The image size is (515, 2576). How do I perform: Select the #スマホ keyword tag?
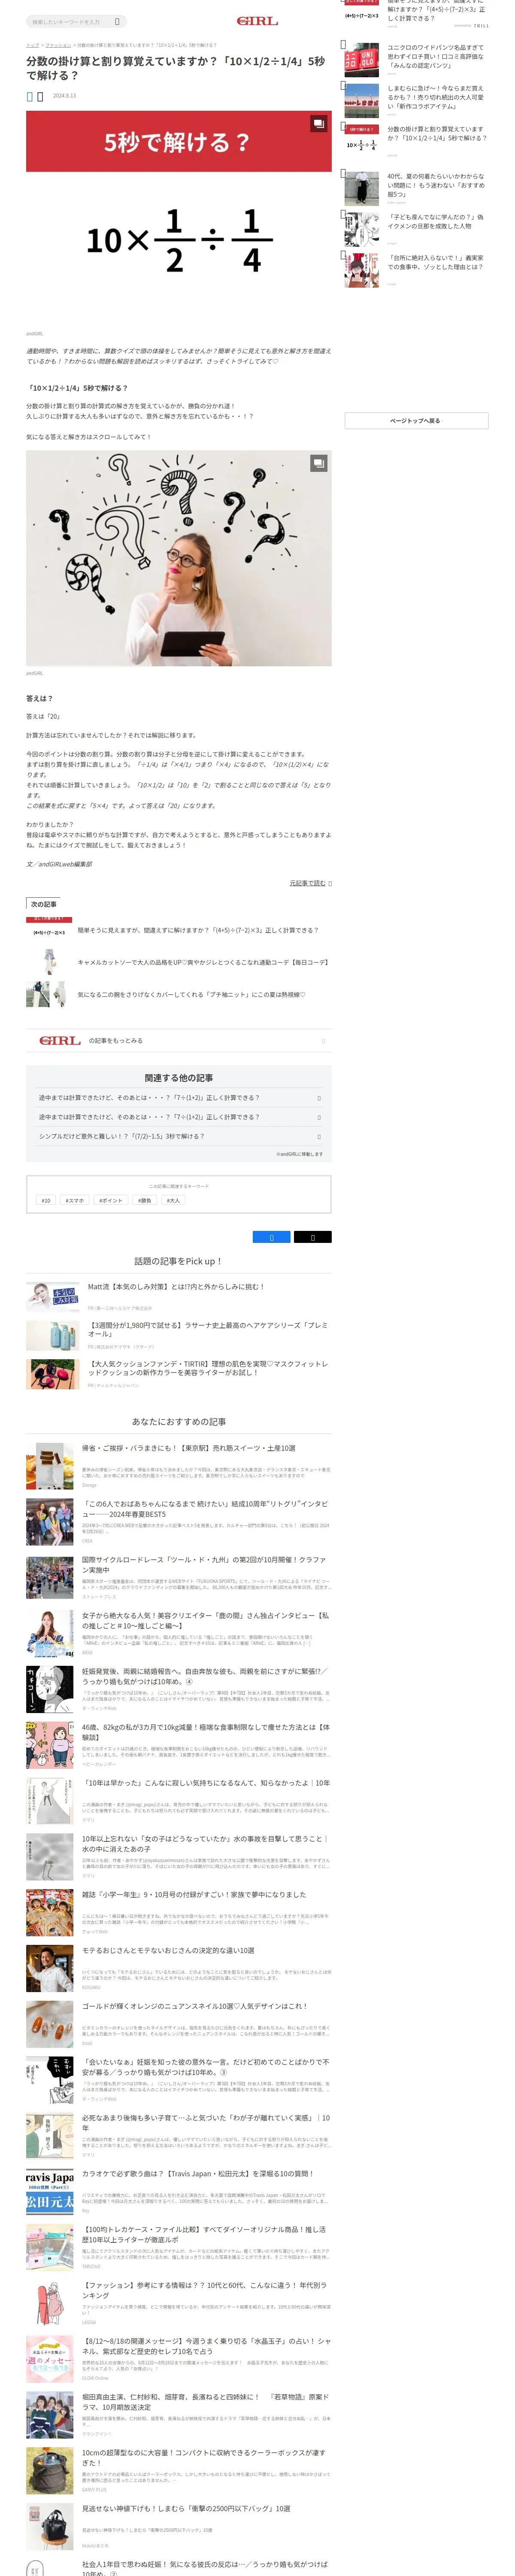pyautogui.click(x=75, y=1200)
